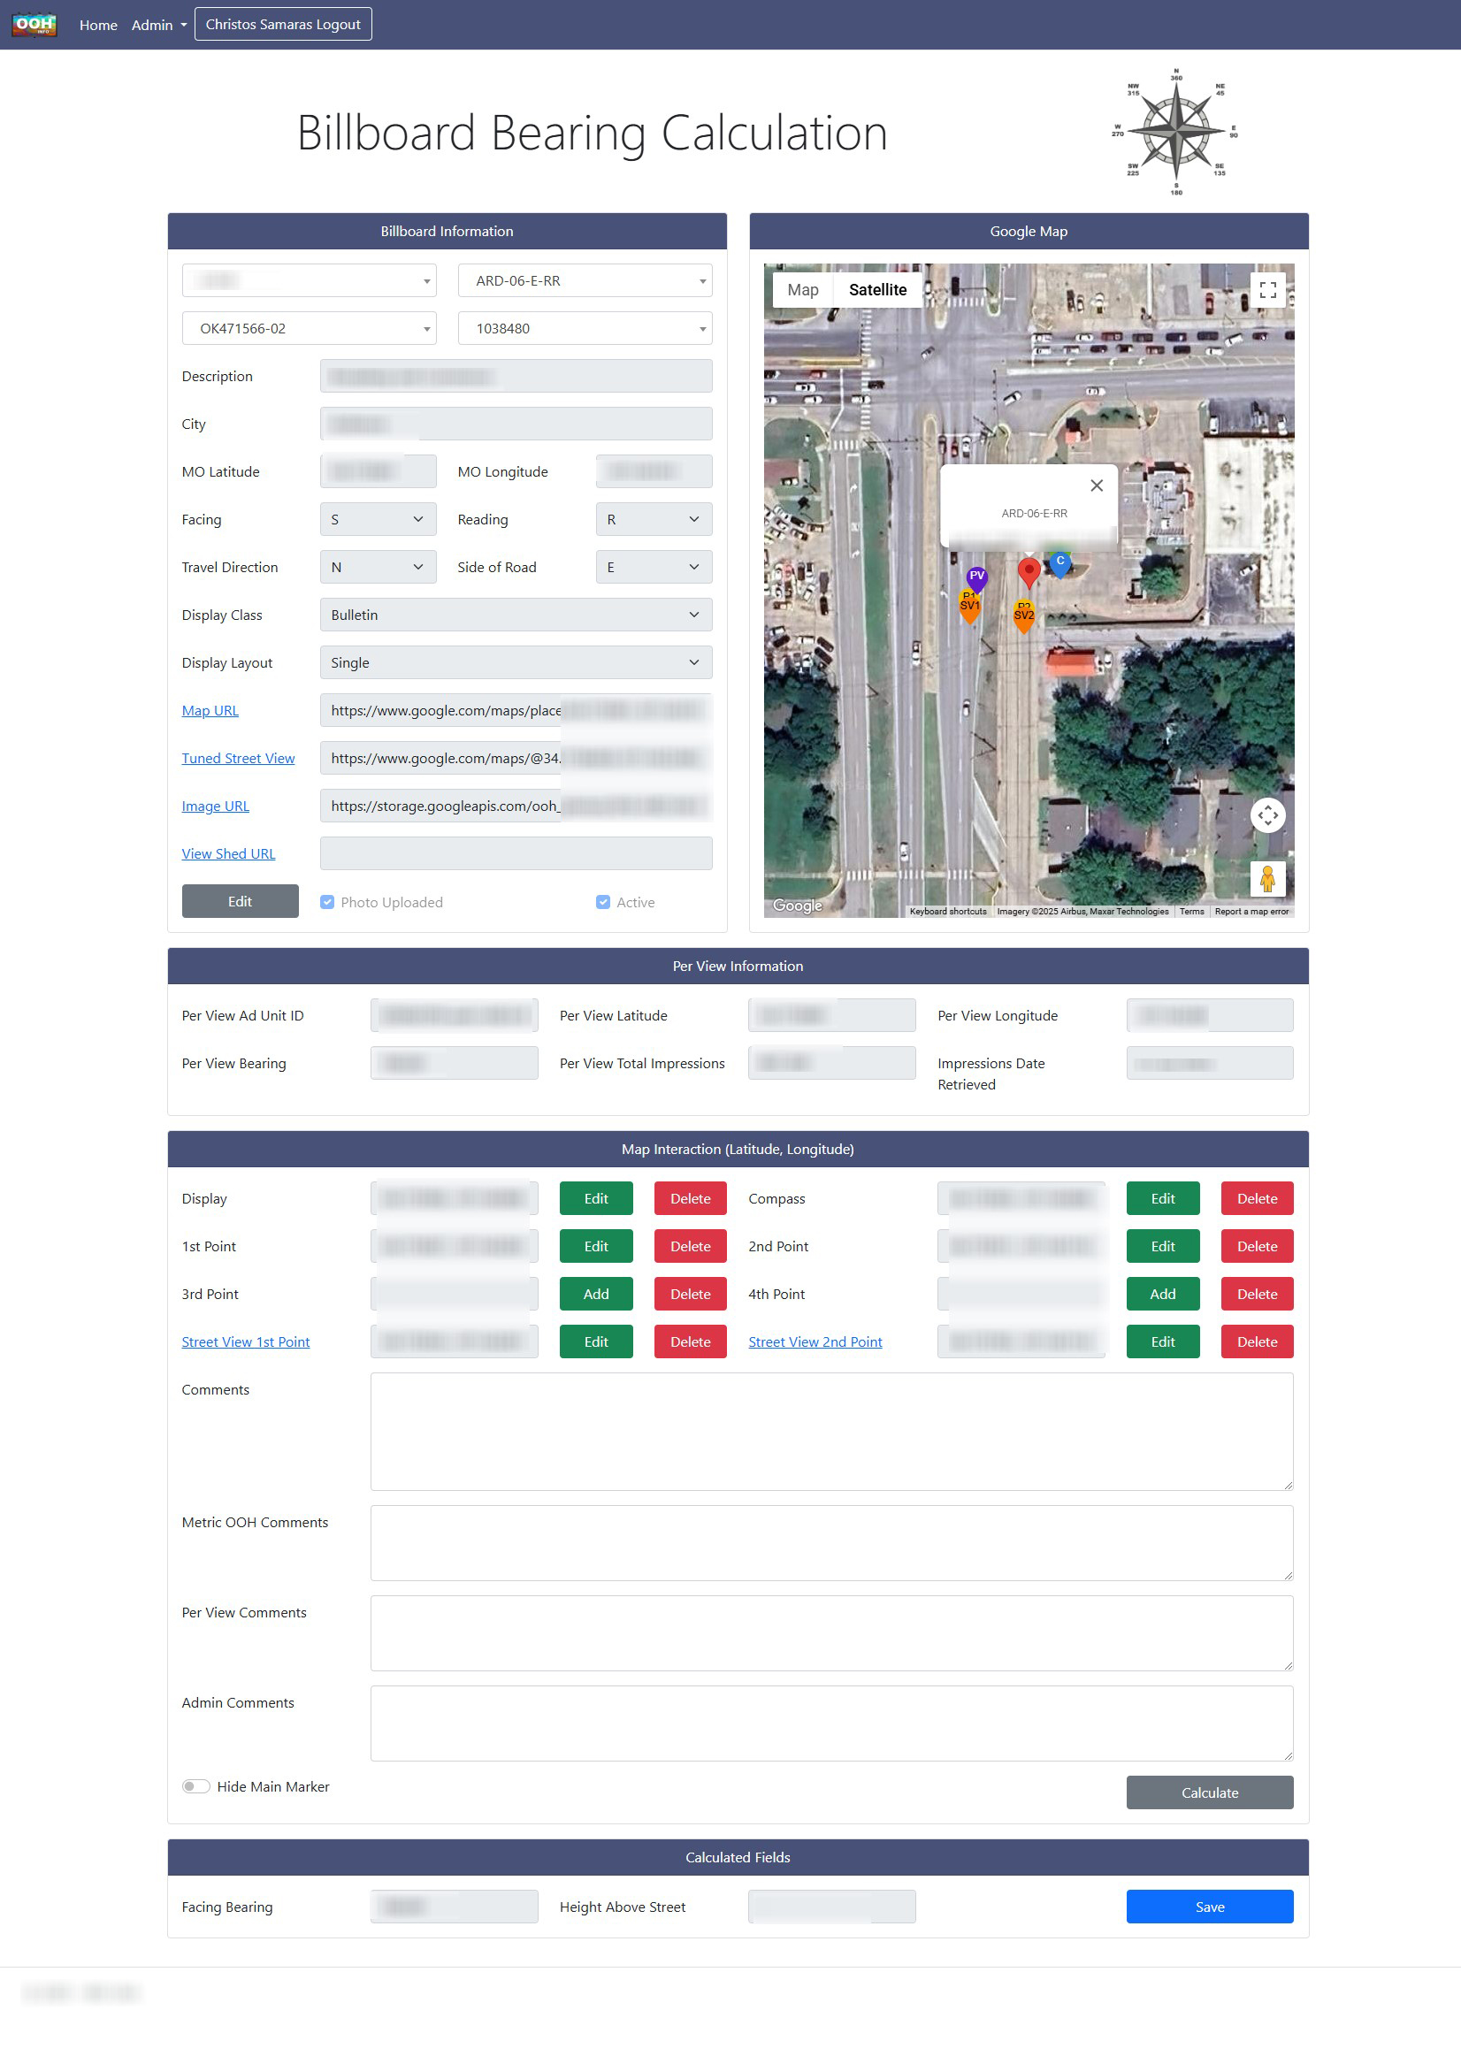Screen dimensions: 1461x2056
Task: Open the Display Class dropdown
Action: (516, 615)
